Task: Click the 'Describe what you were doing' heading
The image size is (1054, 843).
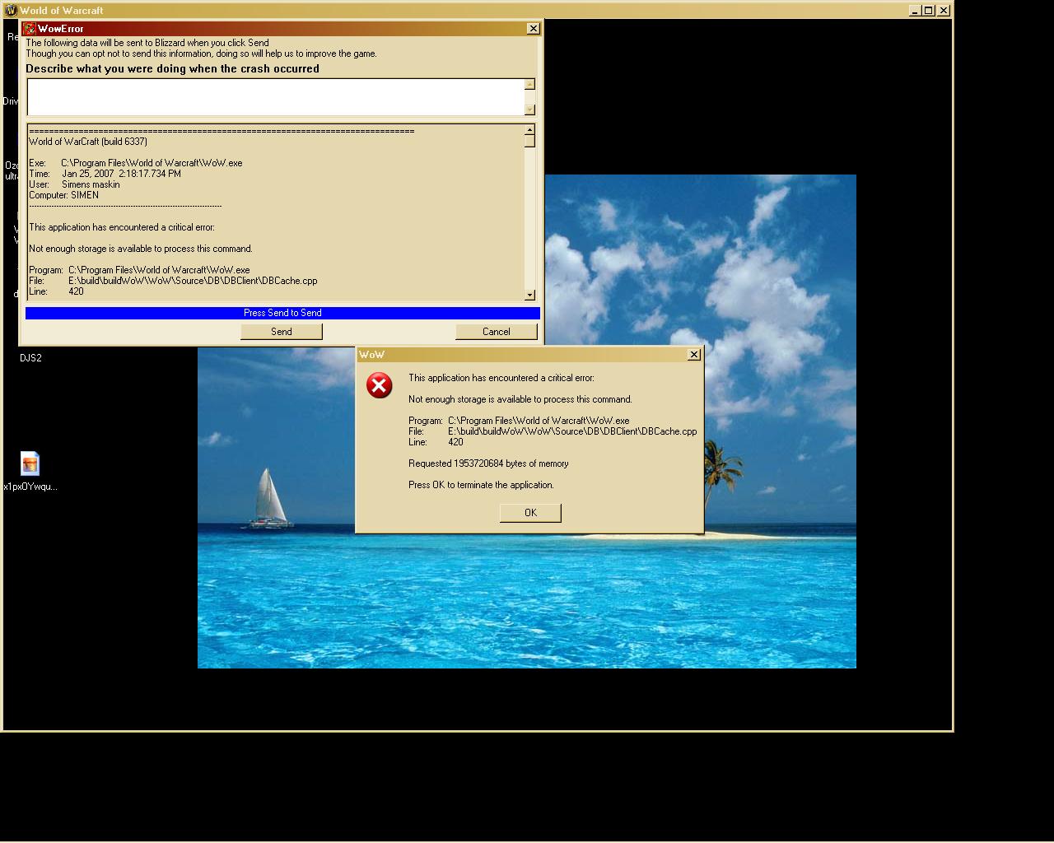Action: pos(172,69)
